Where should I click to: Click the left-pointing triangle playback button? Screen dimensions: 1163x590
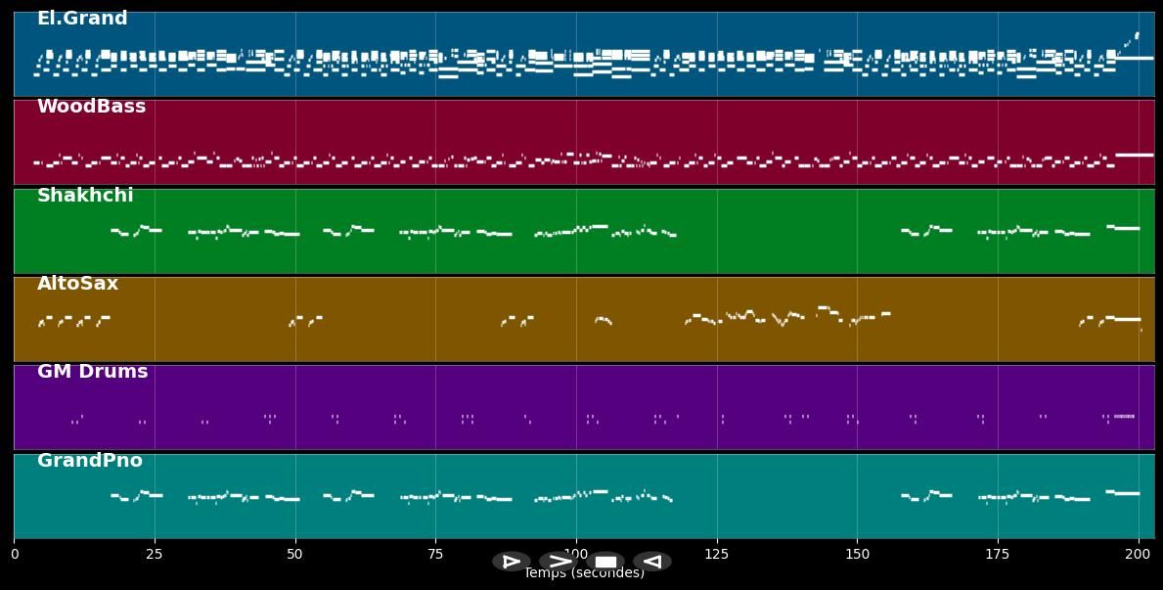(651, 562)
